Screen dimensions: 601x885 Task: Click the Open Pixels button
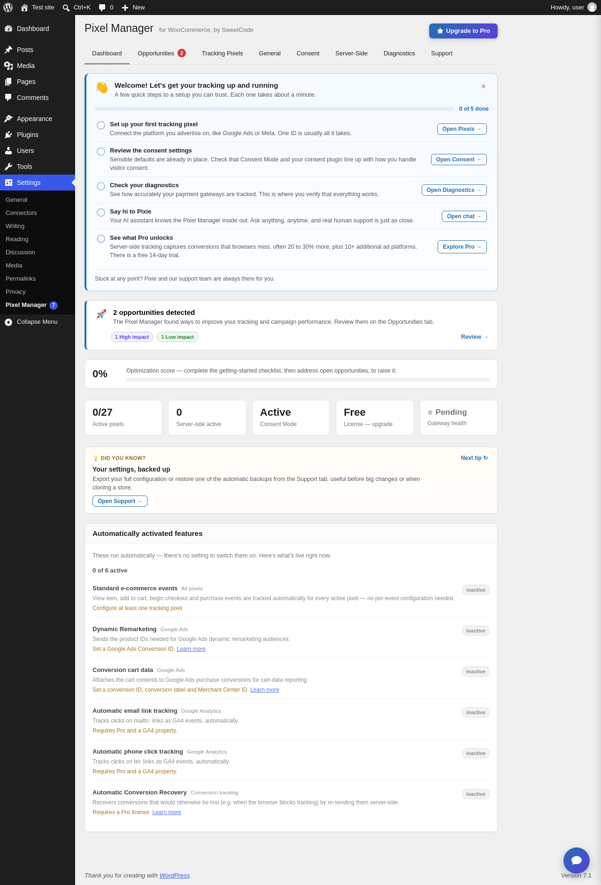(462, 129)
